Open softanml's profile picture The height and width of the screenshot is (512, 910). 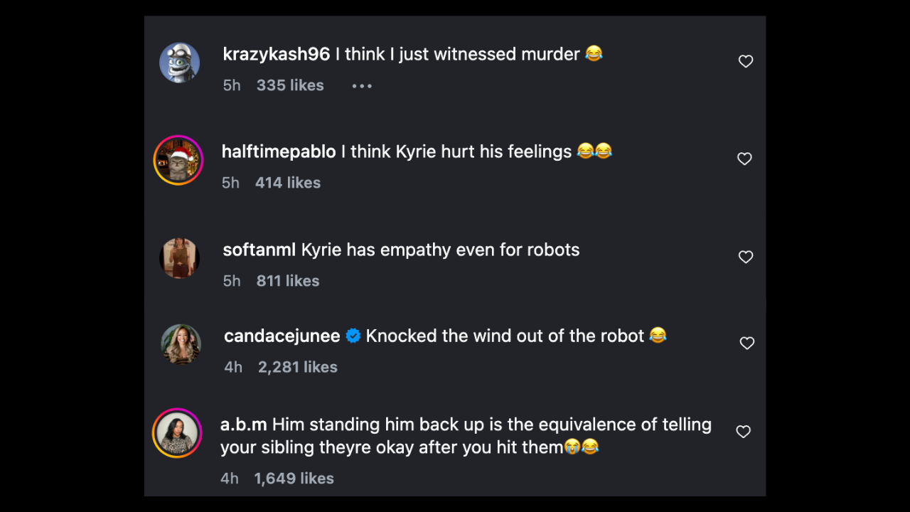click(x=178, y=258)
